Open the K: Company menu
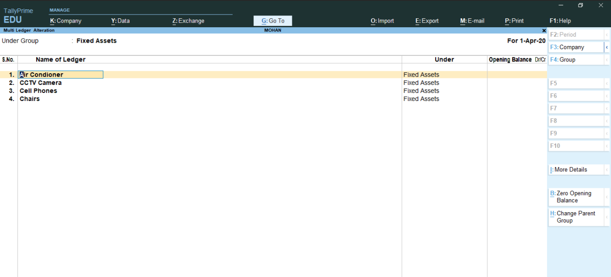The image size is (611, 277). [x=66, y=21]
